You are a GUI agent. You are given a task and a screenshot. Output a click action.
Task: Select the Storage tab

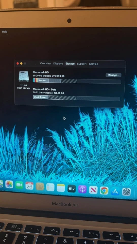coord(70,64)
